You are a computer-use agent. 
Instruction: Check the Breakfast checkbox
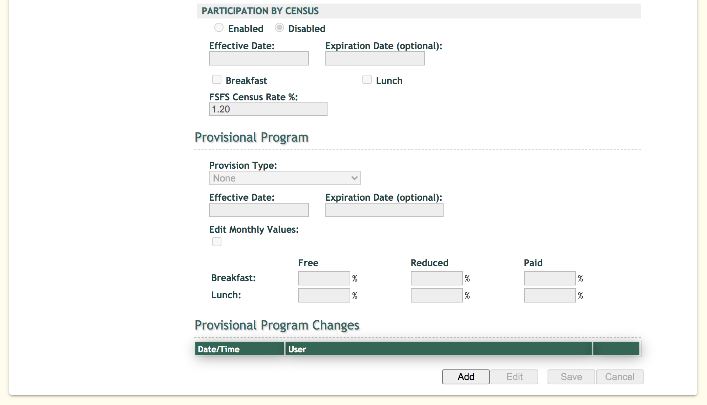click(217, 79)
